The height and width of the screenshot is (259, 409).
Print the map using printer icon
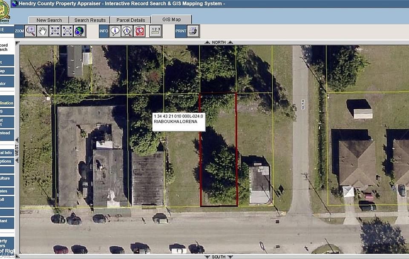[193, 31]
